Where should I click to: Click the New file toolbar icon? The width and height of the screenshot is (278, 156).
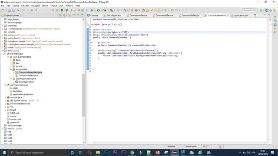pyautogui.click(x=3, y=10)
